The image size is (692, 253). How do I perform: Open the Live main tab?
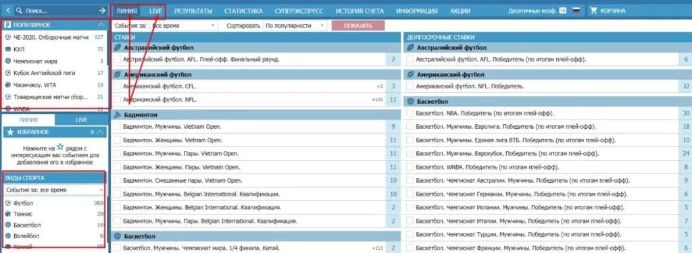click(155, 11)
